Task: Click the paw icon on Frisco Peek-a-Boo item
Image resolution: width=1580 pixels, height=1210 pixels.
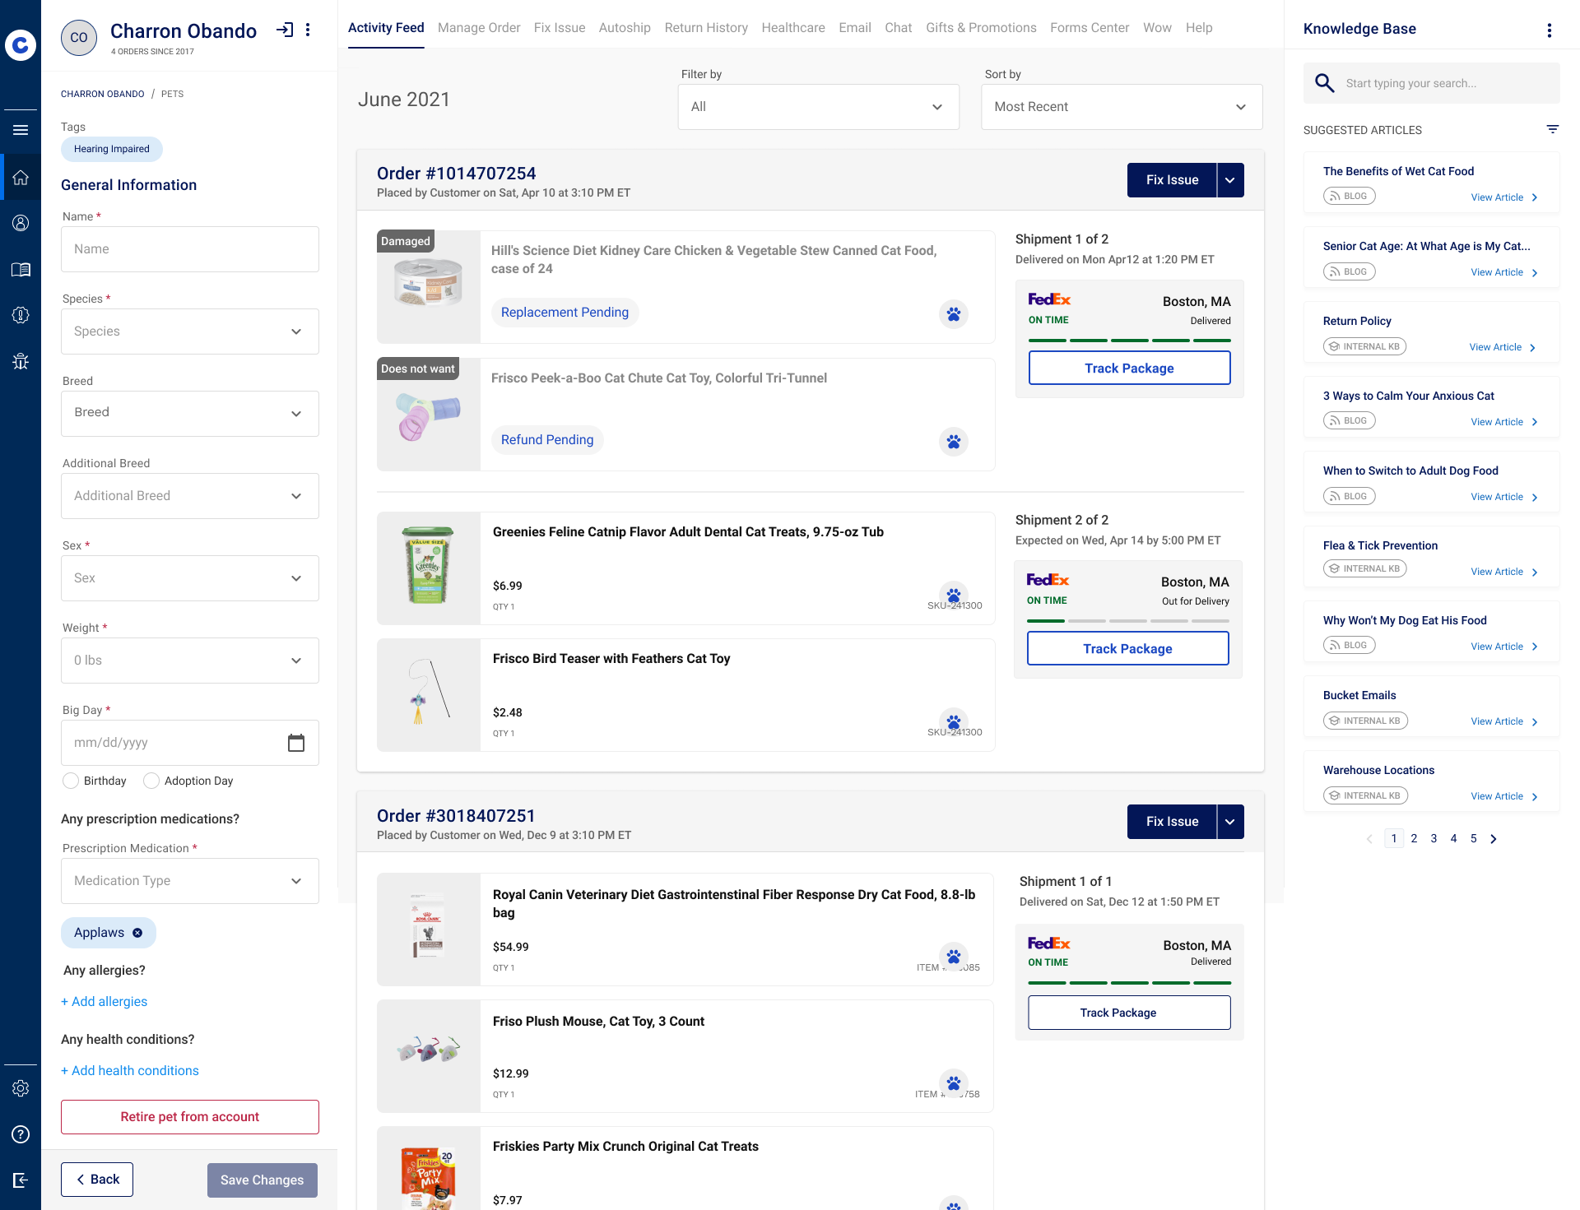Action: 954,442
